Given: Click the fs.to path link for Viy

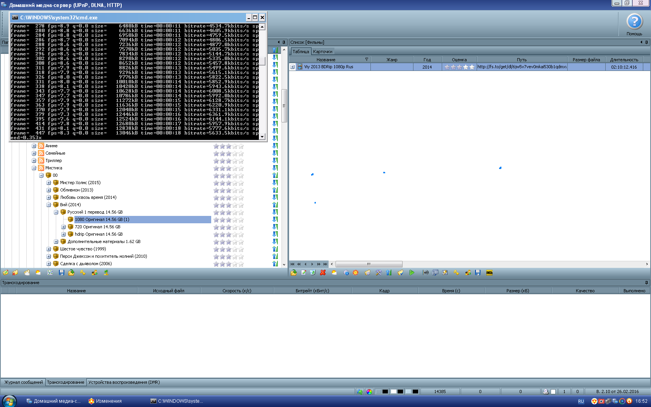Looking at the screenshot, I should pyautogui.click(x=522, y=67).
